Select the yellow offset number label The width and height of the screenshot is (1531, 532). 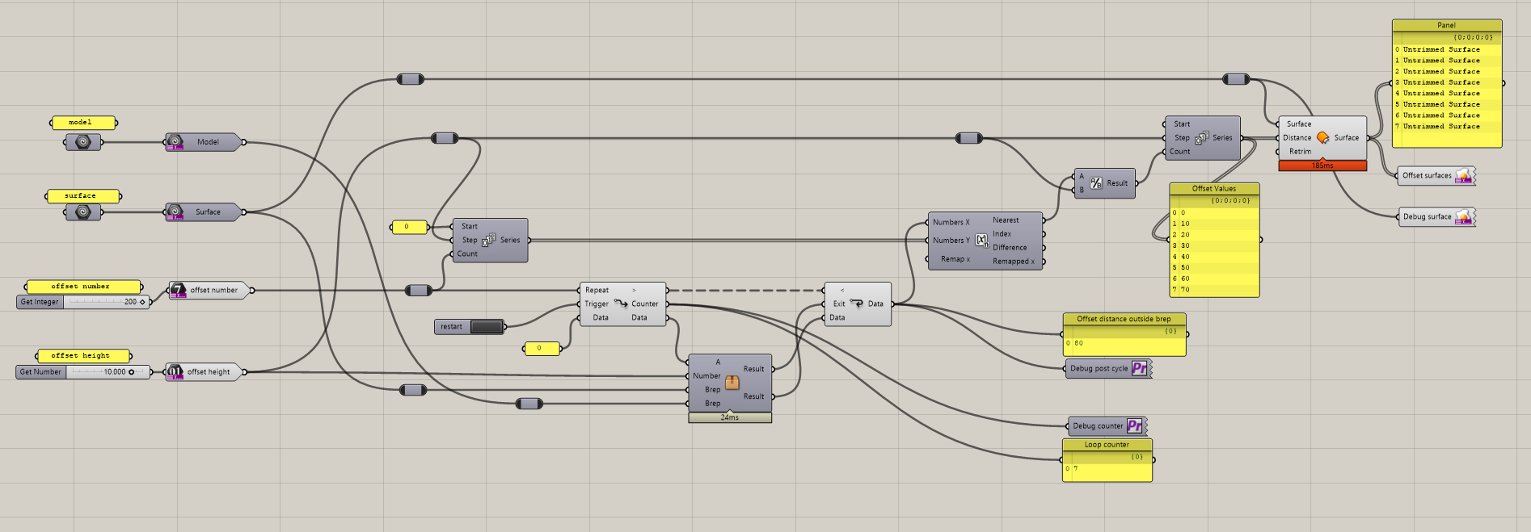(x=84, y=287)
